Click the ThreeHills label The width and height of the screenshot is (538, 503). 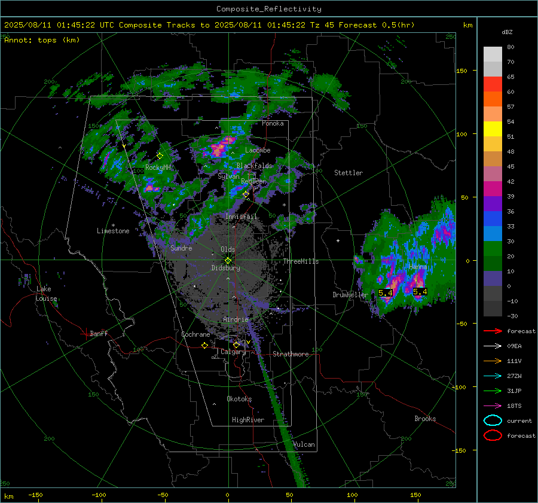point(301,261)
